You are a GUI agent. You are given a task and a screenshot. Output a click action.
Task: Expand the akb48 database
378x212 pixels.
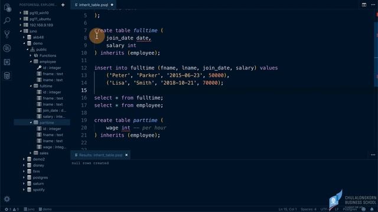click(x=24, y=37)
